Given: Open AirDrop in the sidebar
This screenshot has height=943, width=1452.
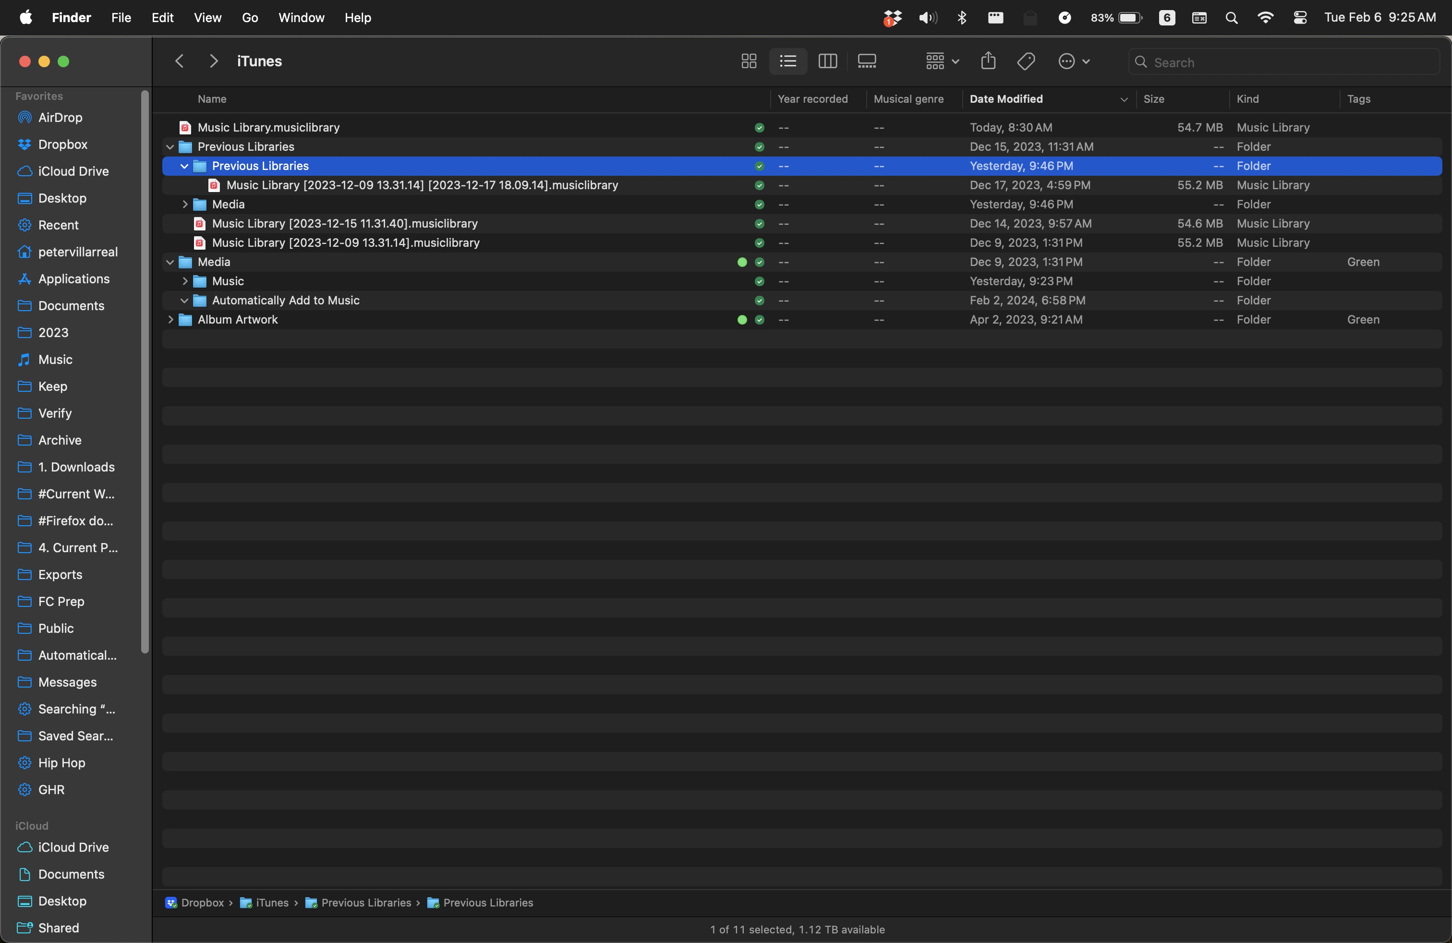Looking at the screenshot, I should (x=60, y=117).
